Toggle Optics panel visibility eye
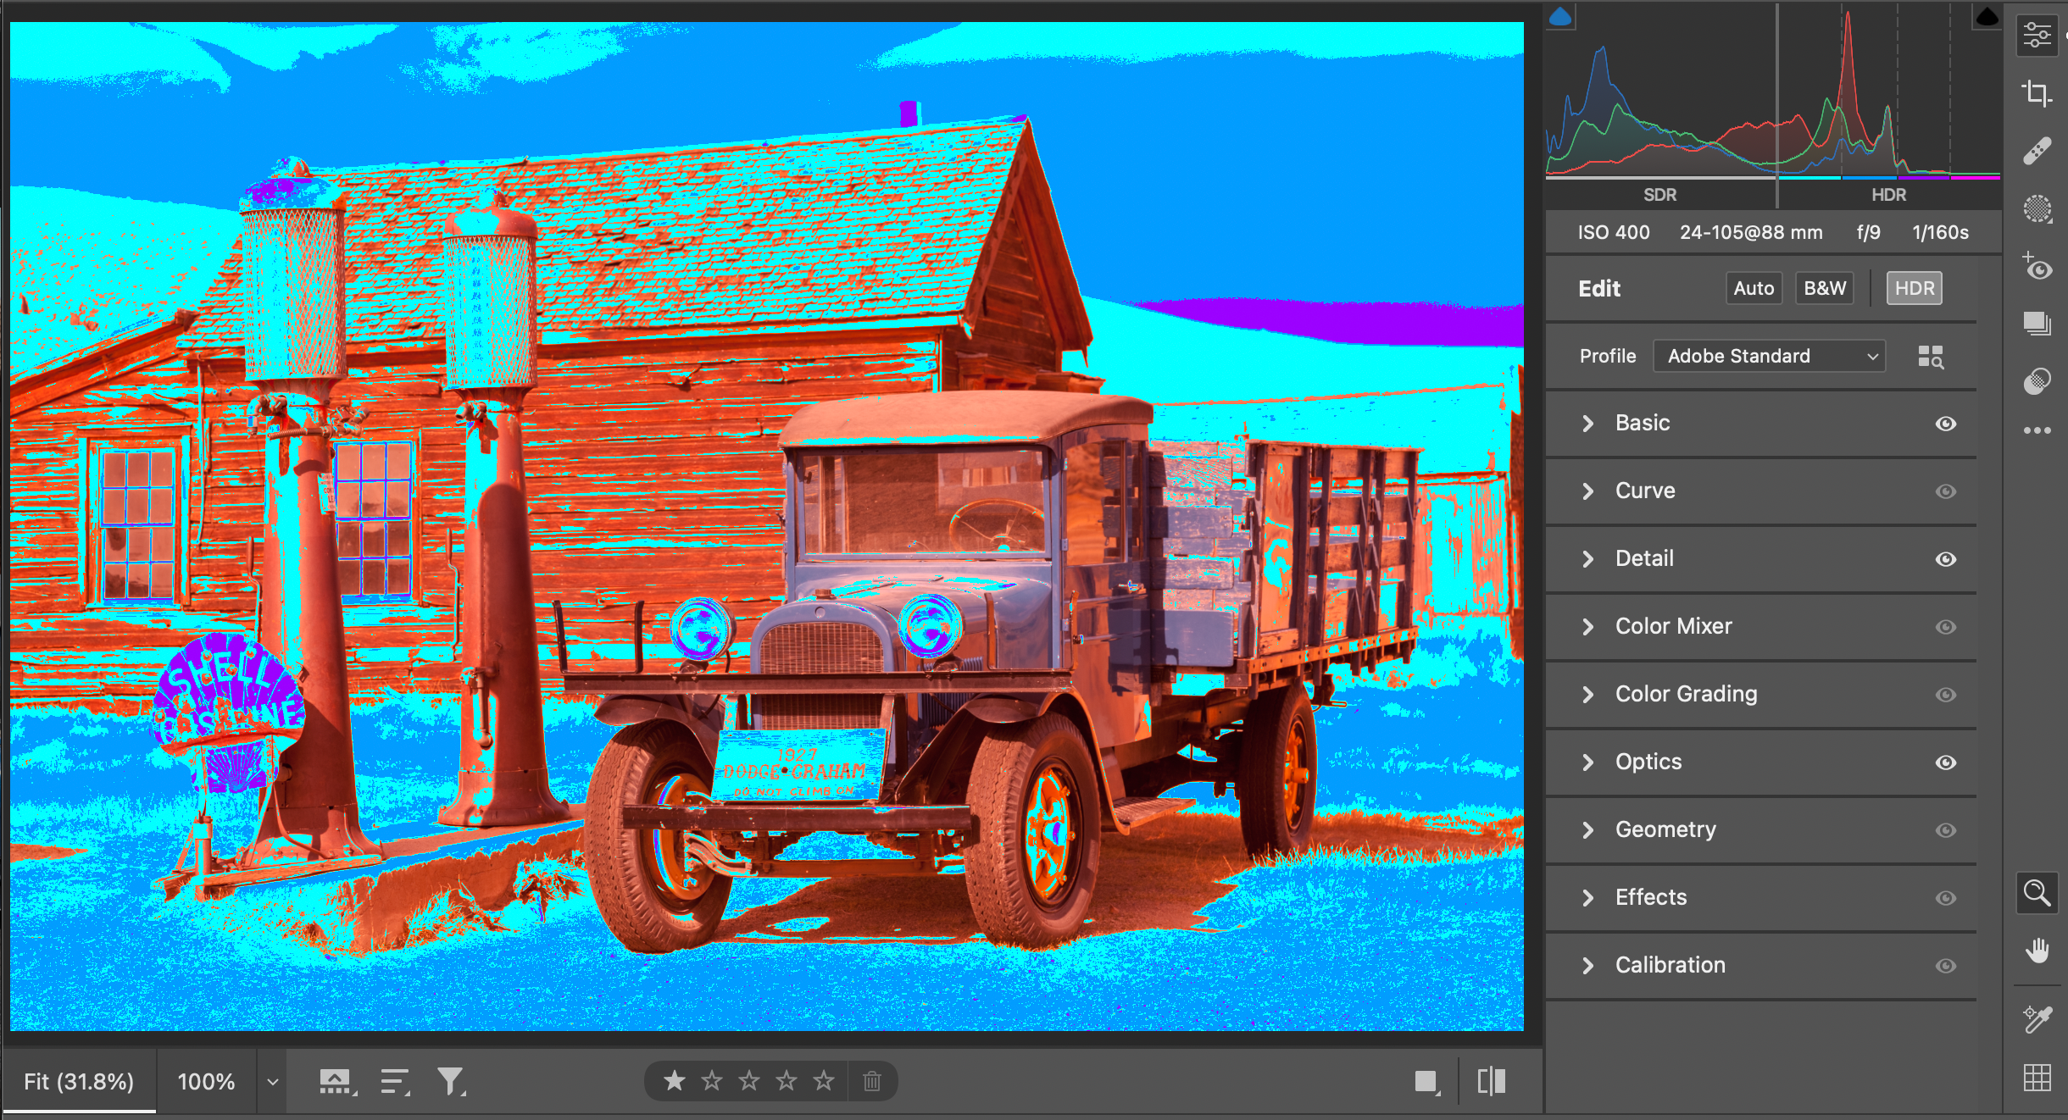The image size is (2068, 1120). (1946, 762)
